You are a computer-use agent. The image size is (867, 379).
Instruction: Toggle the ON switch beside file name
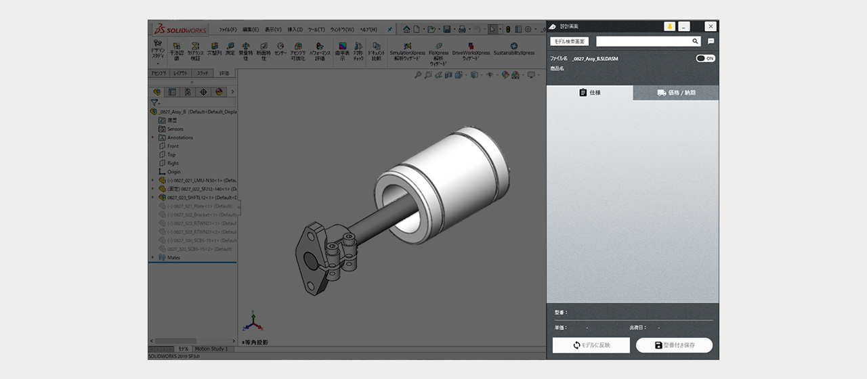(705, 58)
